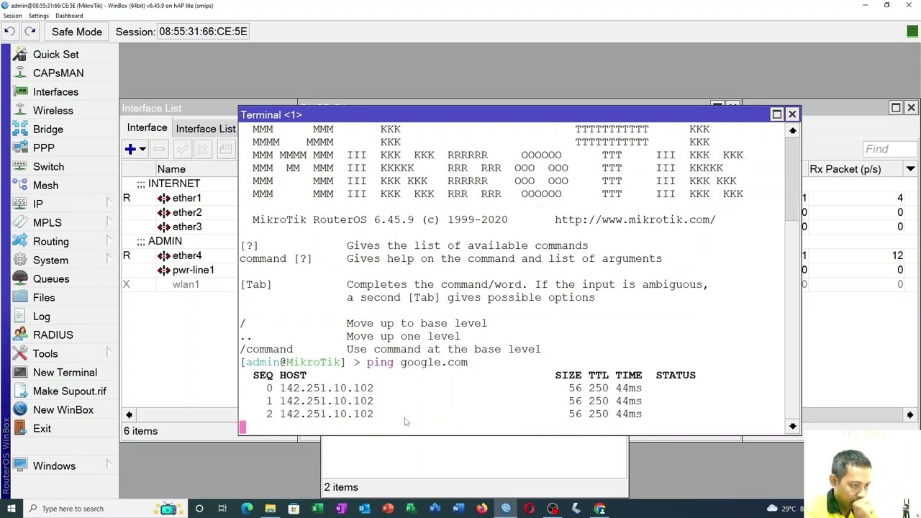Open Queues menu in sidebar
921x518 pixels.
coord(51,279)
